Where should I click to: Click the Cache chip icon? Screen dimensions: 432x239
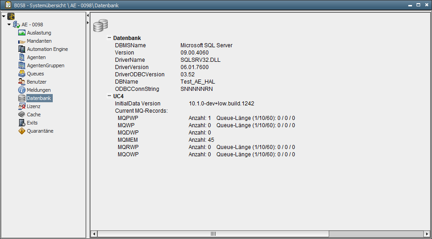[x=22, y=115]
